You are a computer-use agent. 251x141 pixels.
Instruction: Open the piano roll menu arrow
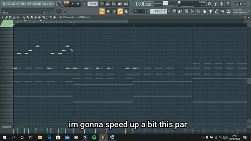[x=2, y=17]
